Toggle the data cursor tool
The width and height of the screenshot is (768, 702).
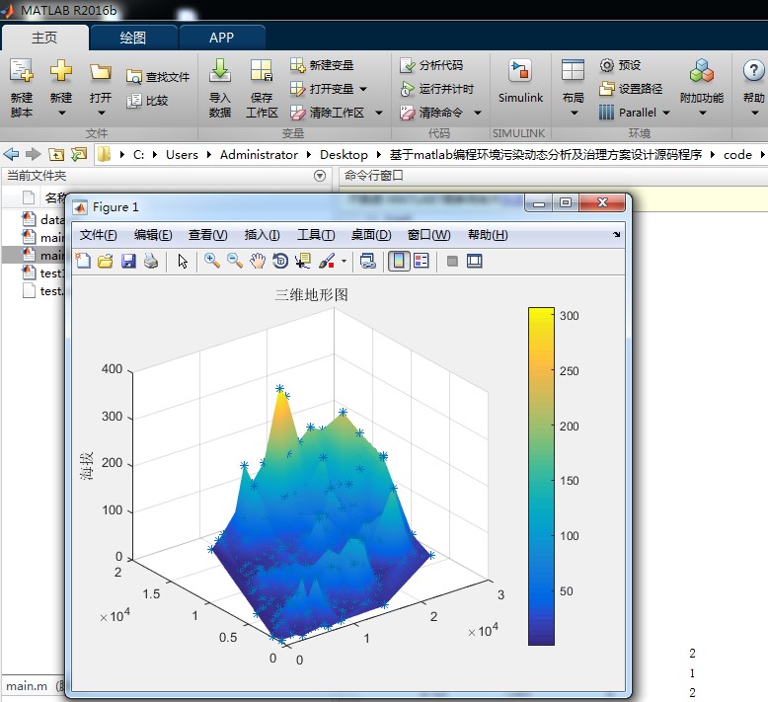(x=303, y=261)
